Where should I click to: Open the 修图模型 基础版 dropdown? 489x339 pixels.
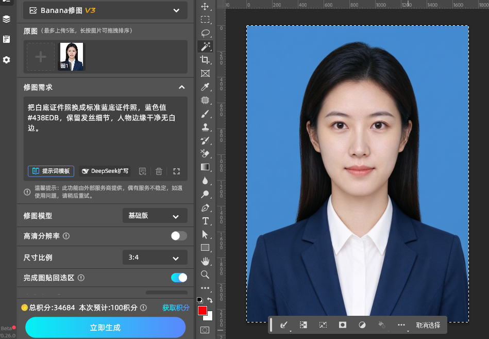tap(155, 216)
